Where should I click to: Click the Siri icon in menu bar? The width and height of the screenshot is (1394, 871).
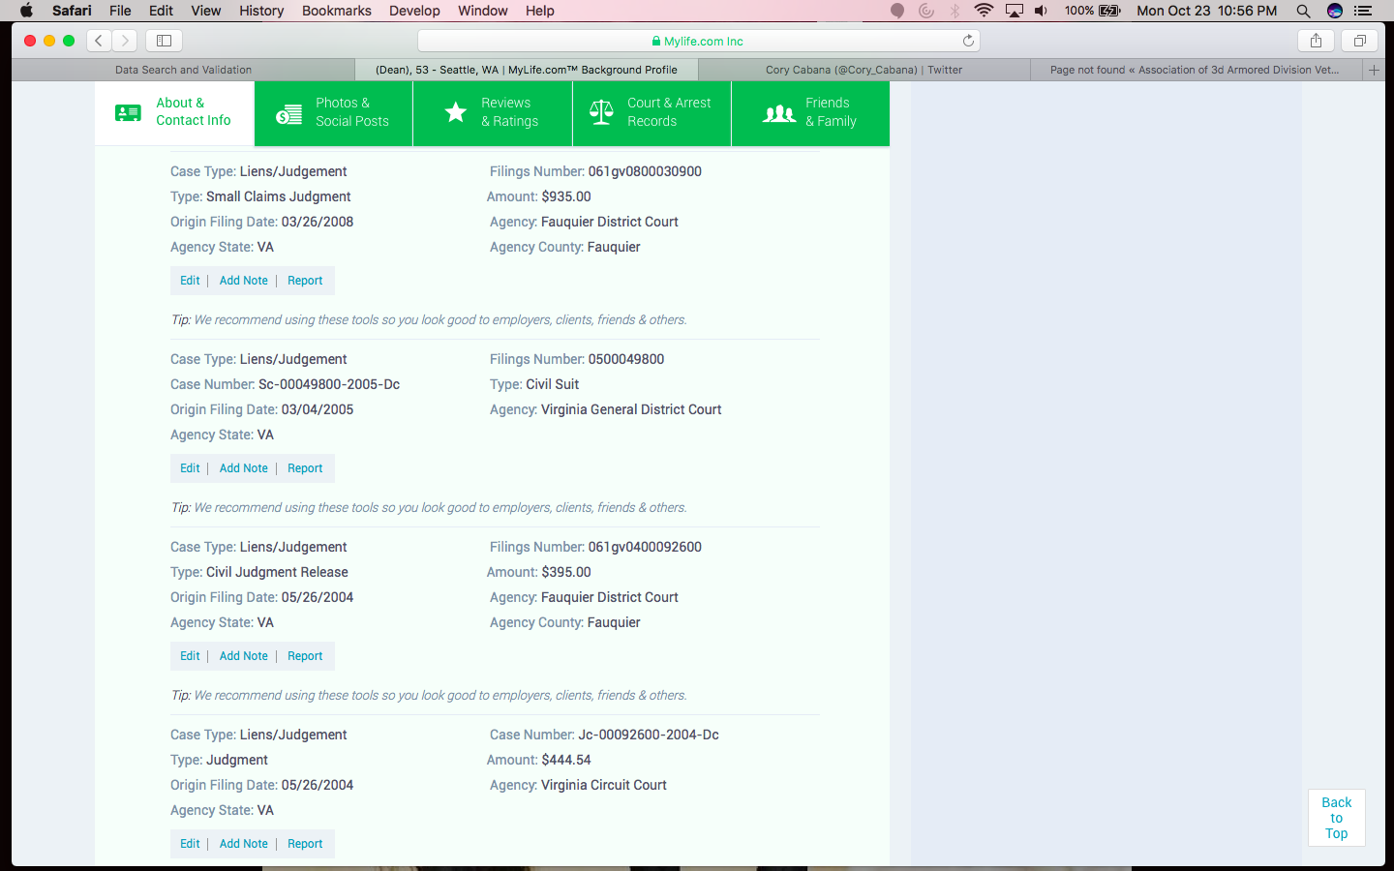click(x=1335, y=11)
